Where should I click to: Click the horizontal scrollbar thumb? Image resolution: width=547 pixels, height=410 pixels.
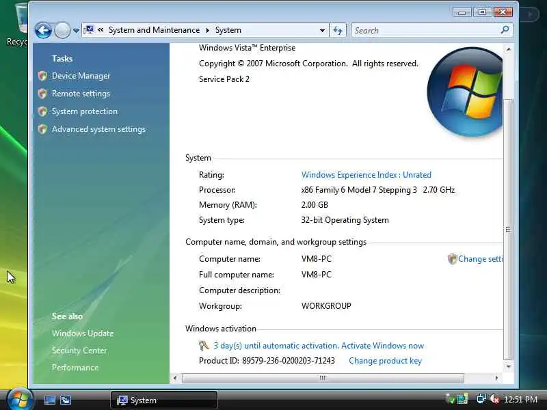pyautogui.click(x=323, y=378)
